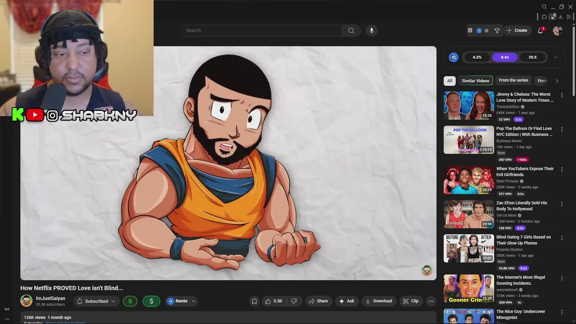Click the Ask button

coord(346,301)
